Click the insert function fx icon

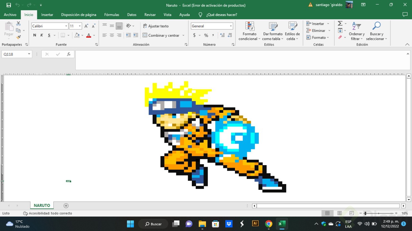tap(69, 54)
